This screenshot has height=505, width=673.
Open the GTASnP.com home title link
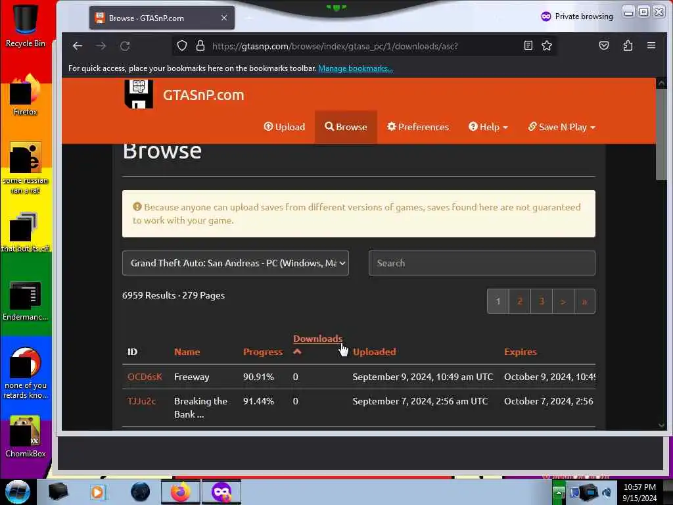point(203,95)
